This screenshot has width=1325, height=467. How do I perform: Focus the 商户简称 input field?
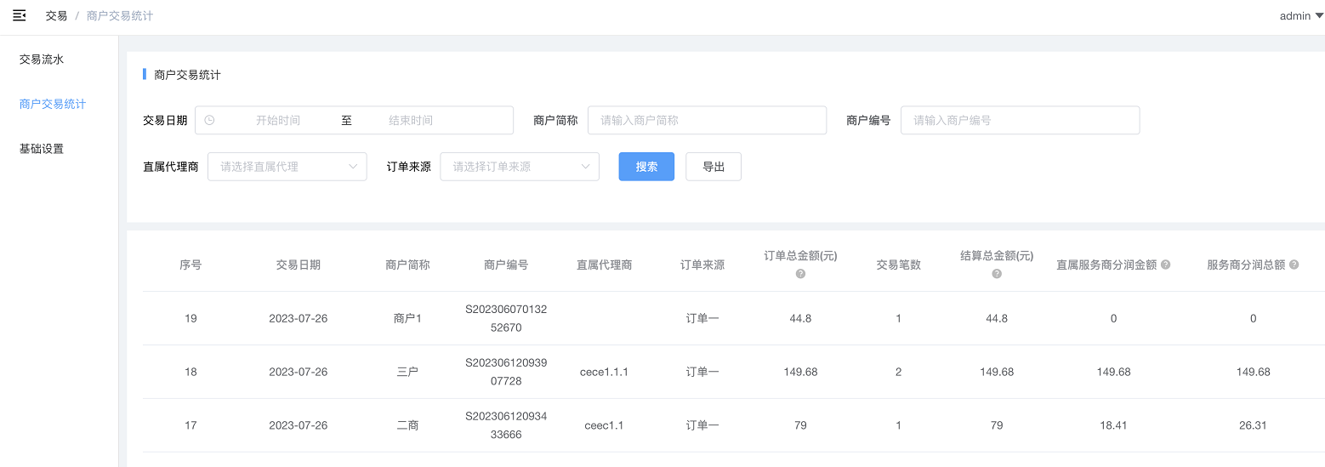click(x=707, y=121)
